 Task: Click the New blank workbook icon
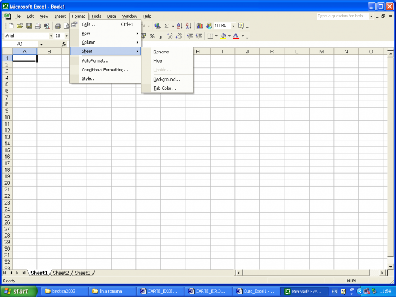(10, 26)
